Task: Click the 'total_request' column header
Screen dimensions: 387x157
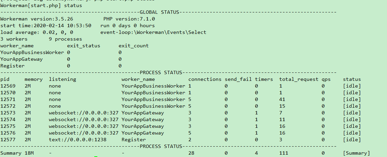Action: coord(299,80)
